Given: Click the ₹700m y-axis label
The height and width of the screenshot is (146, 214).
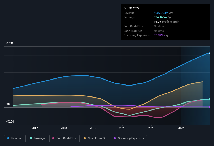Looking at the screenshot, I should [11, 43].
